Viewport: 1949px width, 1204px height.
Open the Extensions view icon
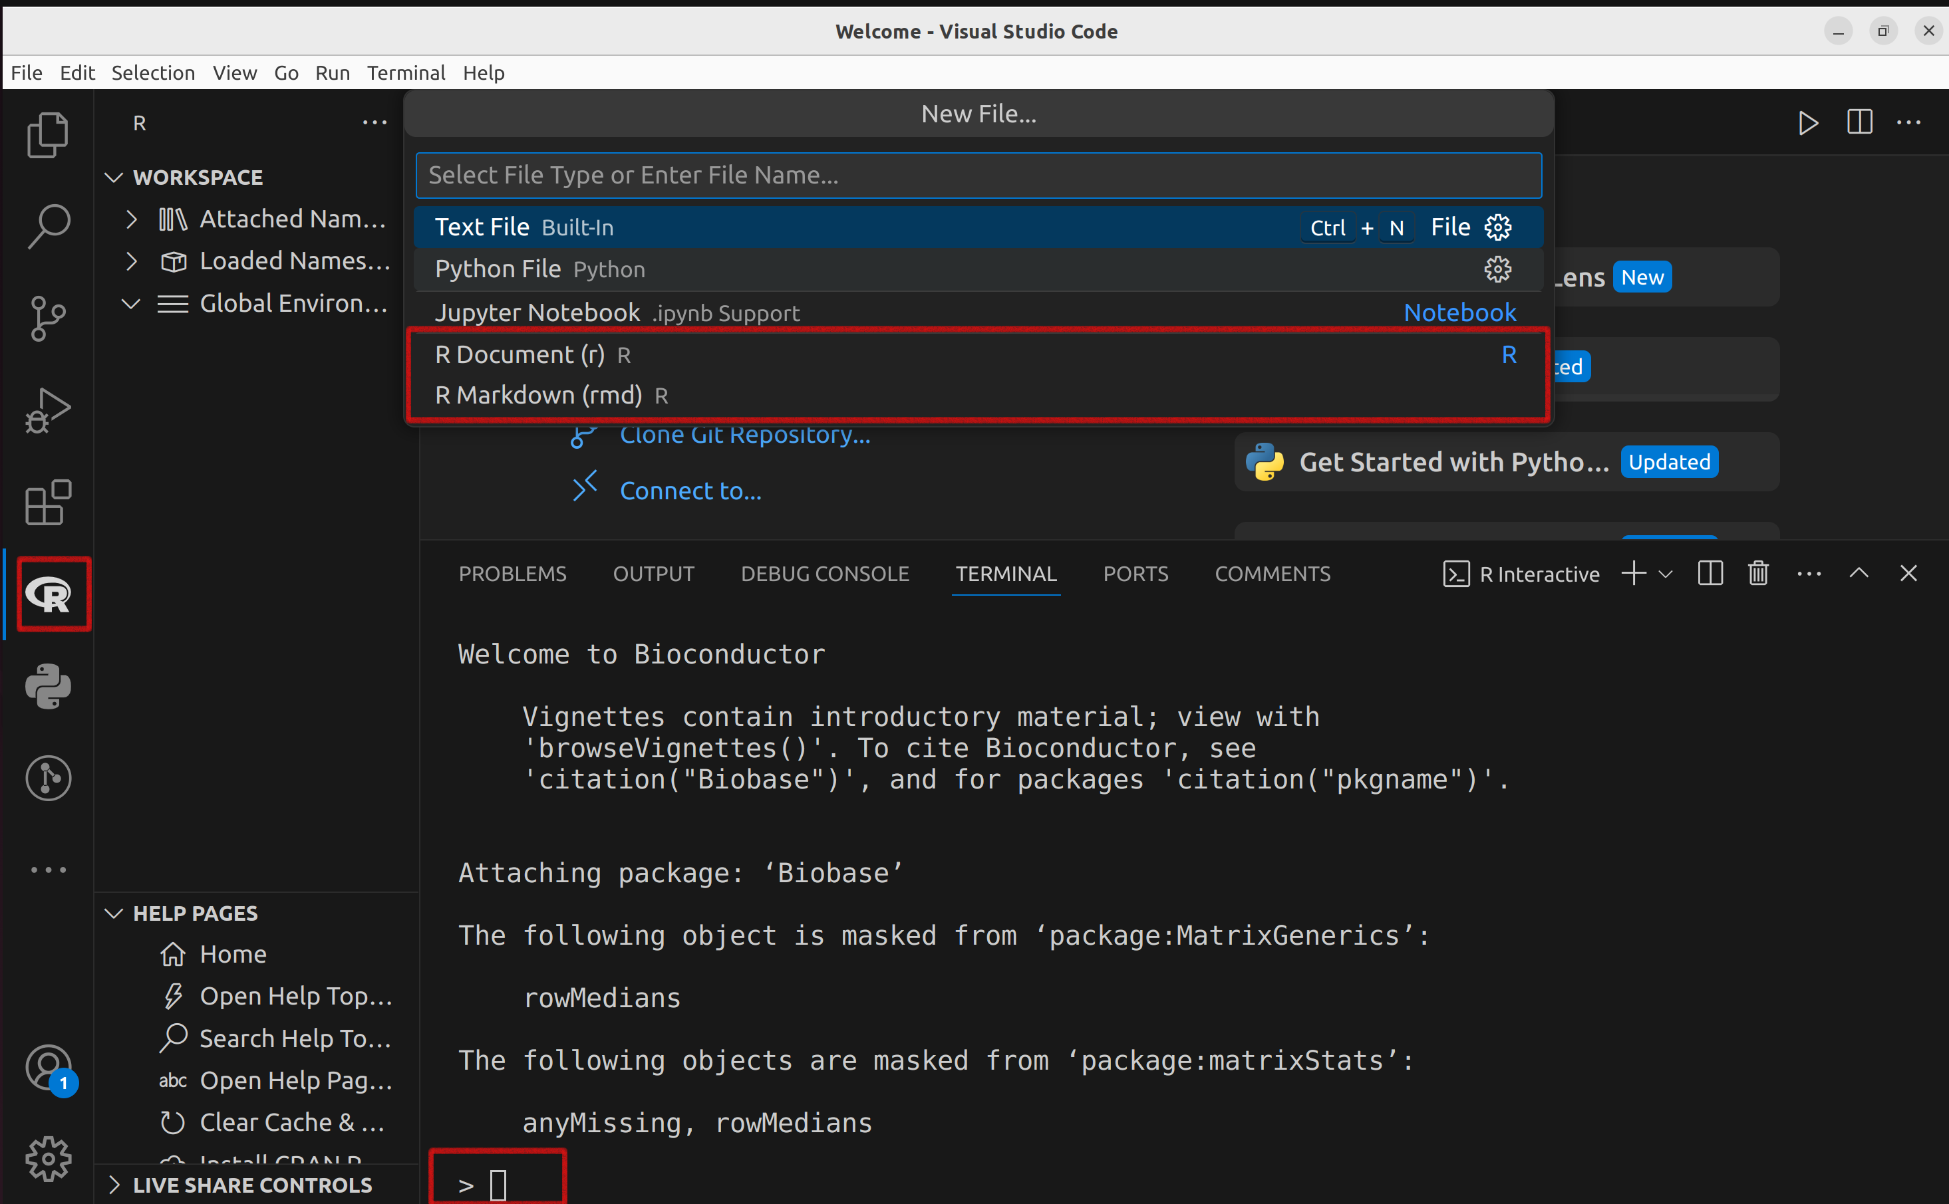tap(48, 503)
